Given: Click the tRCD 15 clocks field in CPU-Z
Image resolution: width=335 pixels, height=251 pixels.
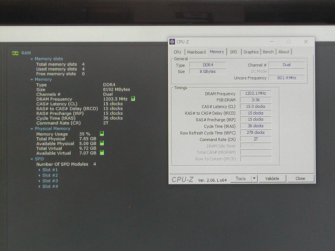Looking at the screenshot, I should [256, 113].
